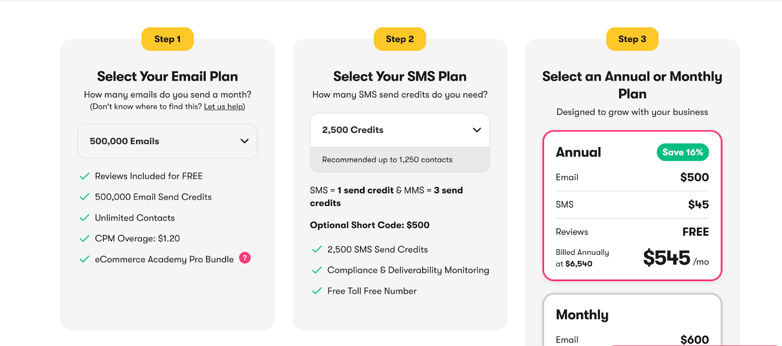Click the Step 1 badge

pos(168,39)
